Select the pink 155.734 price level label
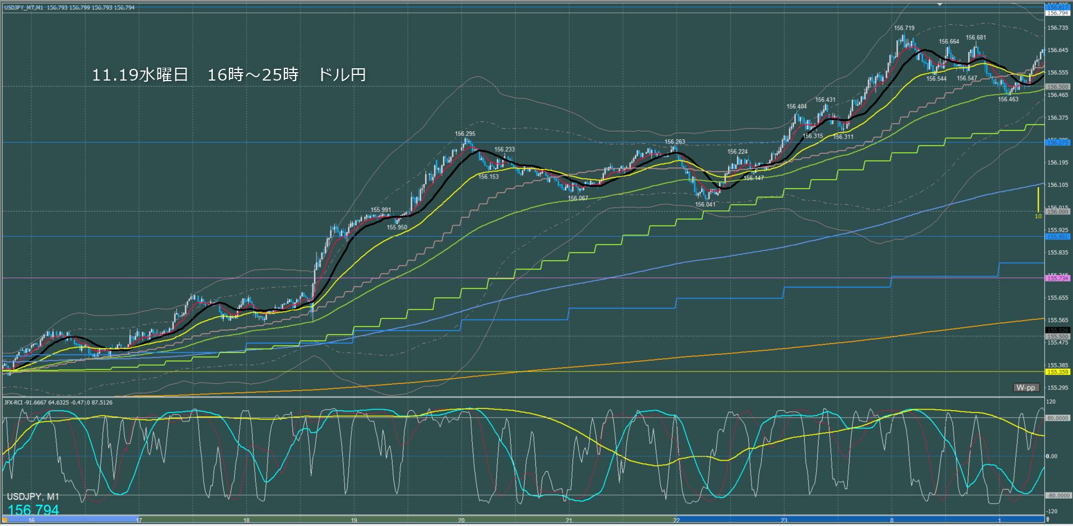The width and height of the screenshot is (1073, 526). [1057, 278]
